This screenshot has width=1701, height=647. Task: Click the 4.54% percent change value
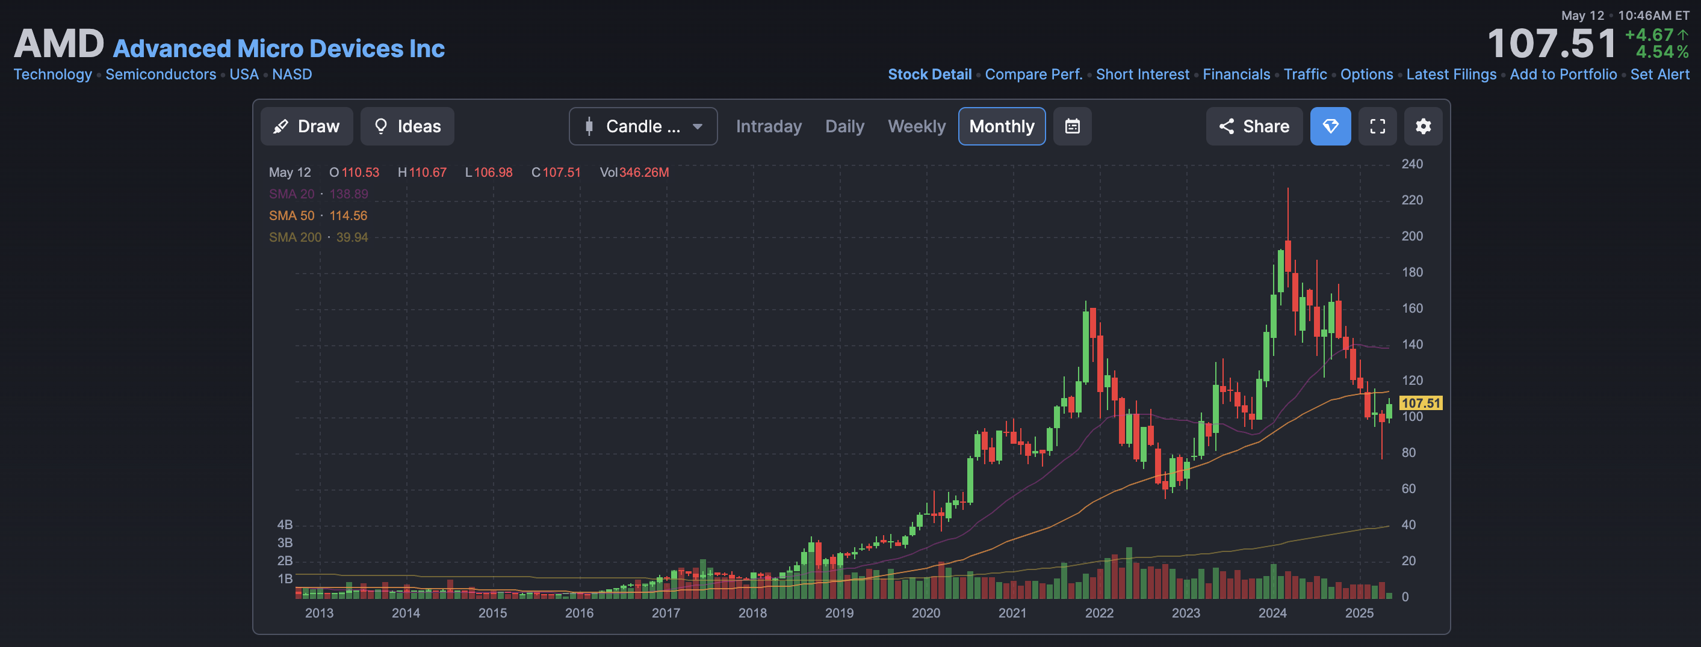click(x=1662, y=52)
